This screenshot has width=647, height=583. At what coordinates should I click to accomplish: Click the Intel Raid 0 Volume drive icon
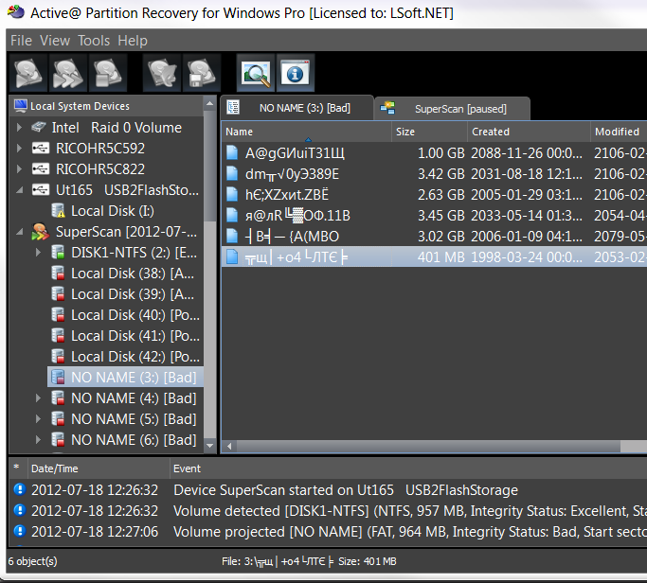tap(39, 127)
